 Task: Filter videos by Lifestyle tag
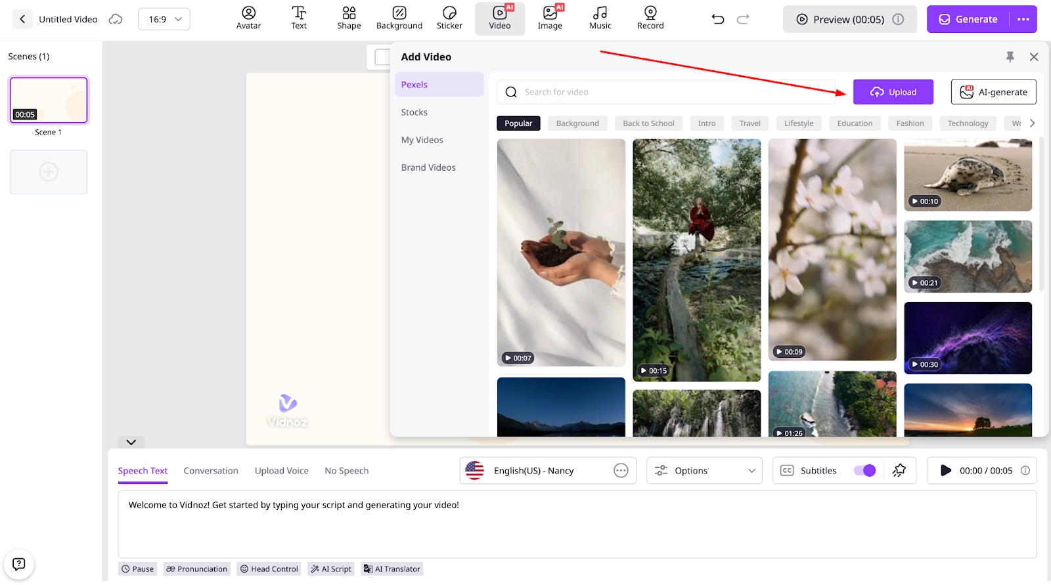[x=799, y=123]
